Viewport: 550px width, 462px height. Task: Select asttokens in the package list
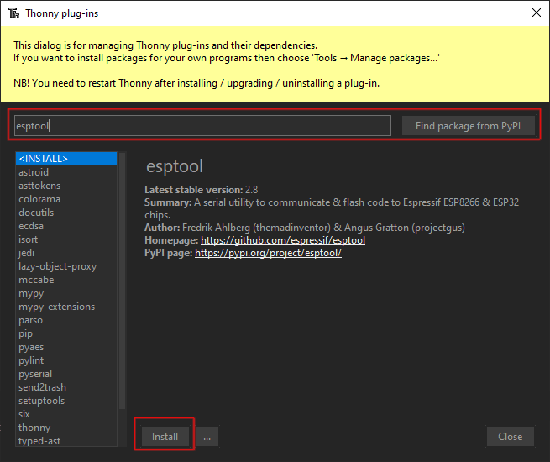[66, 186]
